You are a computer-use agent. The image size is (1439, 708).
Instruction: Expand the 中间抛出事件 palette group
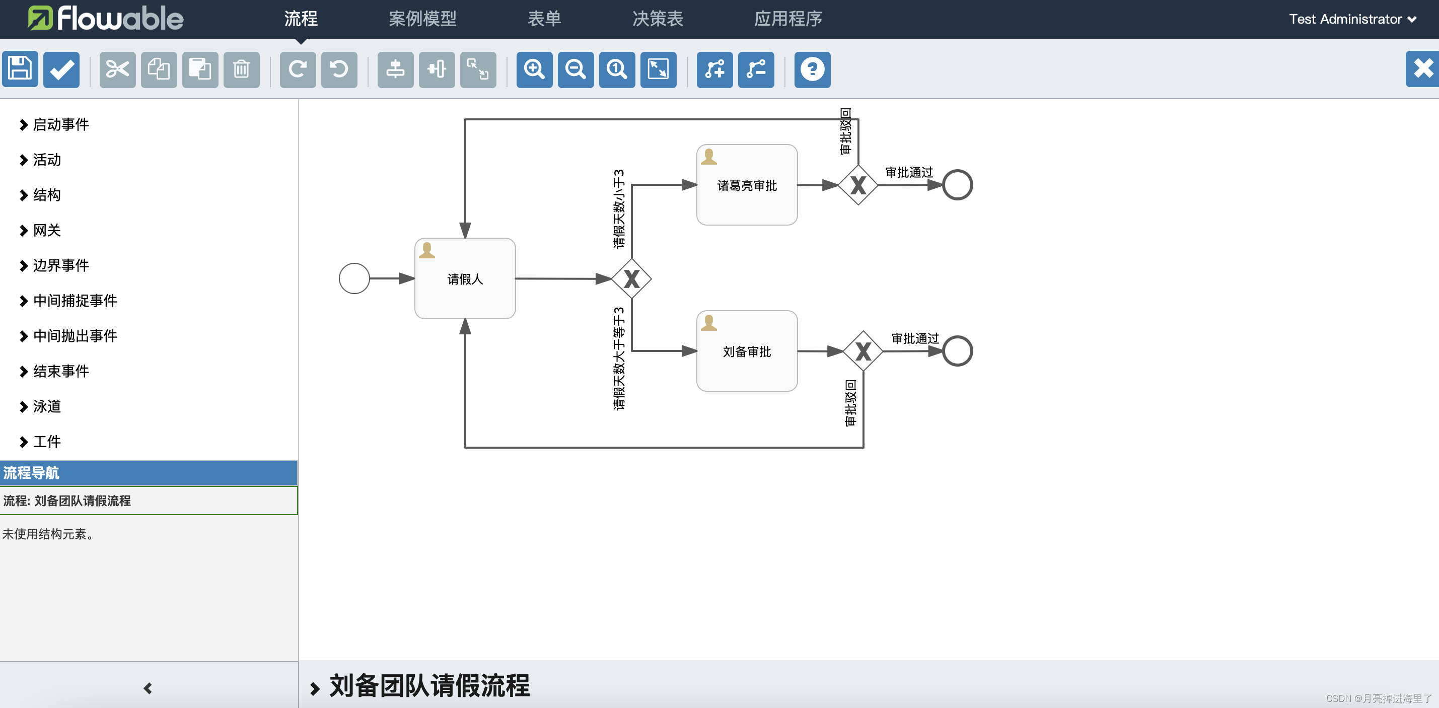(68, 336)
